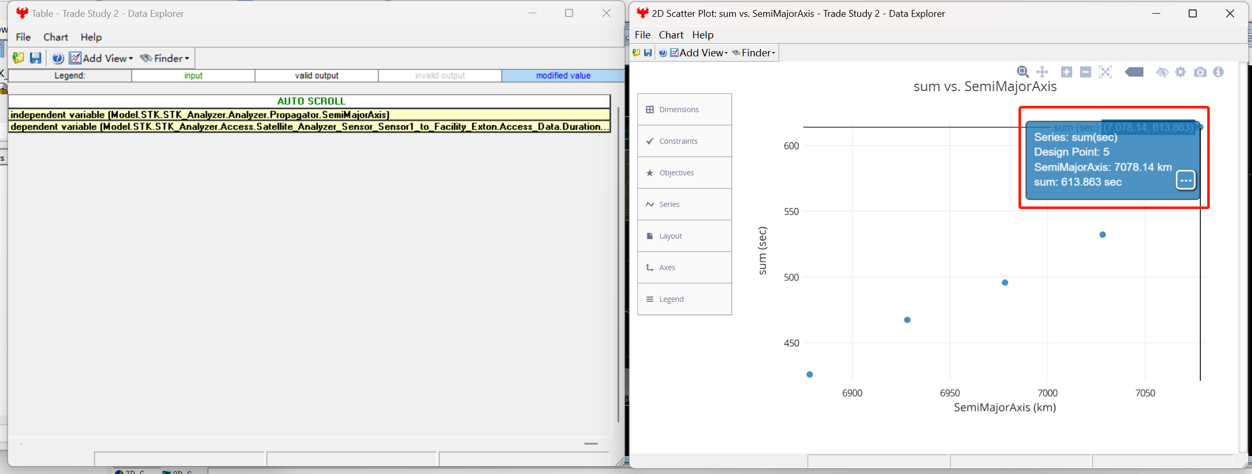
Task: Expand Finder dropdown in Table window
Action: [165, 58]
